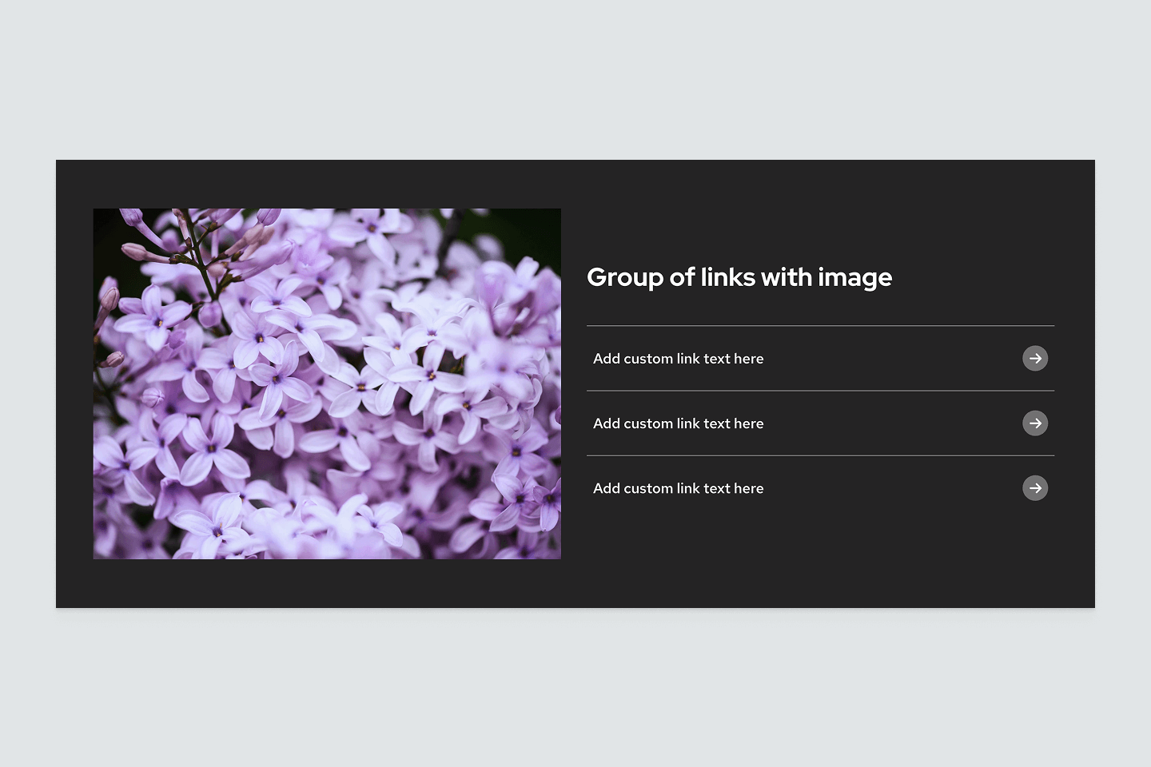Open the first 'Add custom link text here' link
Viewport: 1151px width, 767px height.
pos(678,359)
